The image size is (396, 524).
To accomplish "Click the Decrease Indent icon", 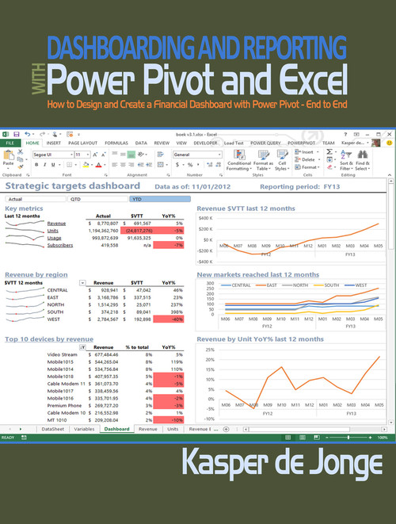I will (x=140, y=164).
